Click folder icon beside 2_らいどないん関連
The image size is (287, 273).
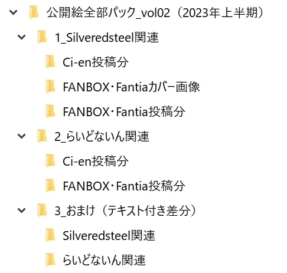(x=42, y=136)
